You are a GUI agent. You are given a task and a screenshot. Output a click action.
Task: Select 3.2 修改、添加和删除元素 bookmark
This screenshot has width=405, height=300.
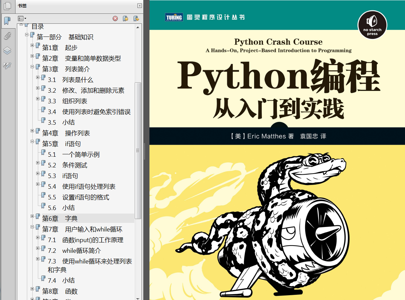click(86, 91)
